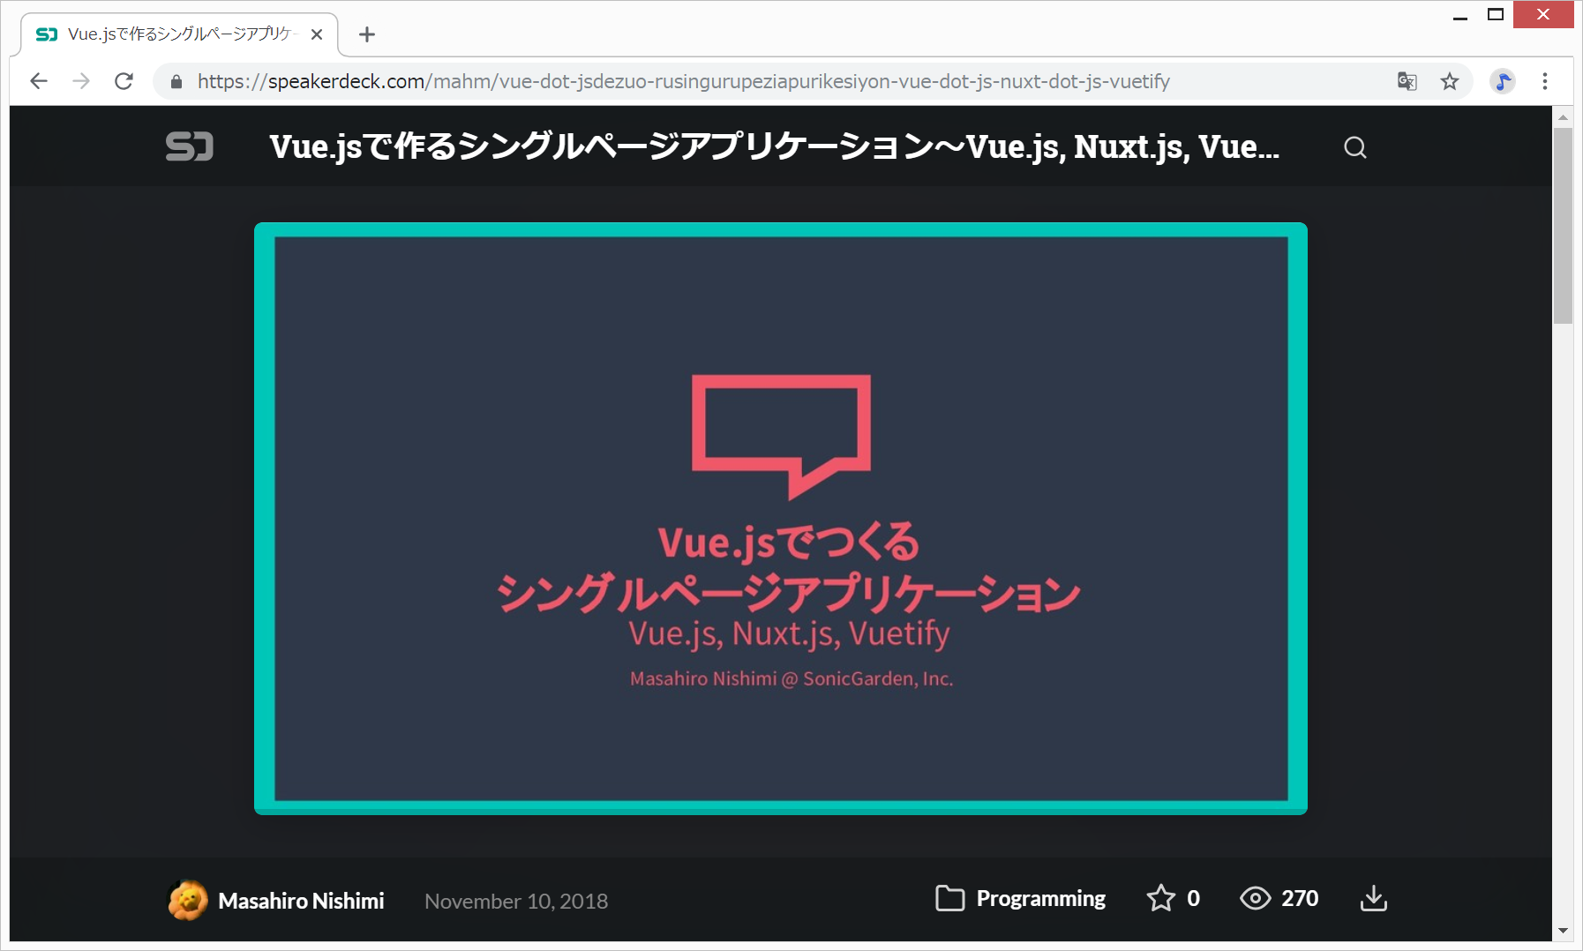The image size is (1583, 951).
Task: Close the Vue.js Speaker Deck tab
Action: click(317, 34)
